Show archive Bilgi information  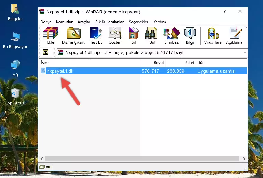[x=190, y=36]
